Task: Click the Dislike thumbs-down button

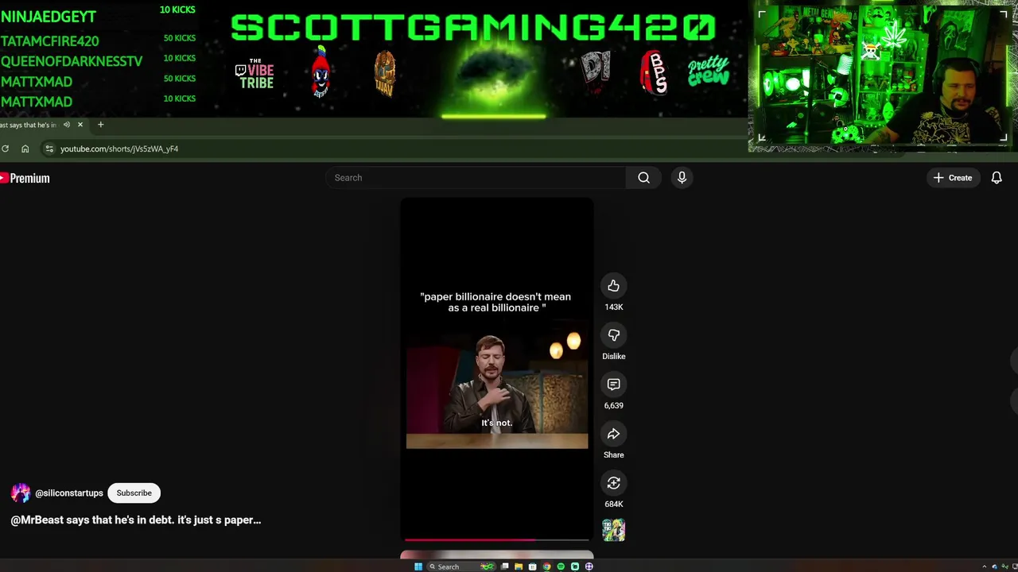Action: tap(613, 335)
